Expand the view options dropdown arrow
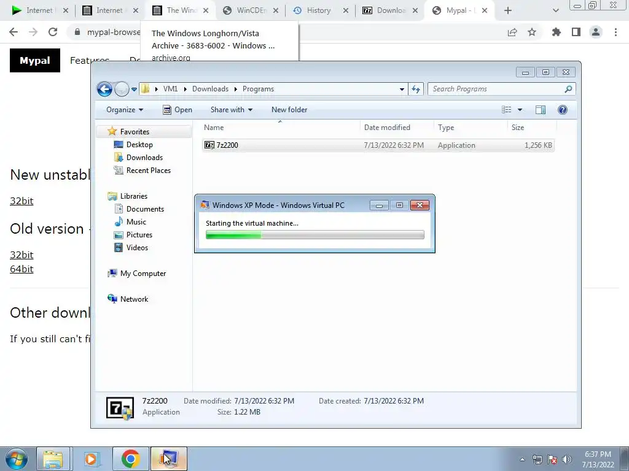Screen dimensions: 629x471 tap(520, 110)
